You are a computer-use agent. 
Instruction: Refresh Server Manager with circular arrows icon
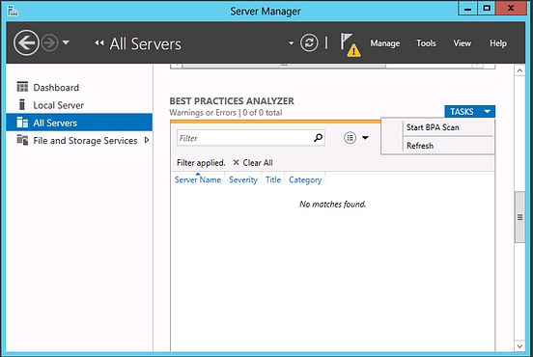click(309, 42)
